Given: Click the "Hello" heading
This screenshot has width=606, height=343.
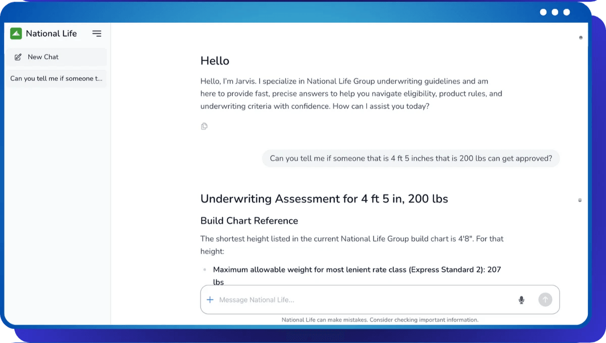Looking at the screenshot, I should coord(215,61).
